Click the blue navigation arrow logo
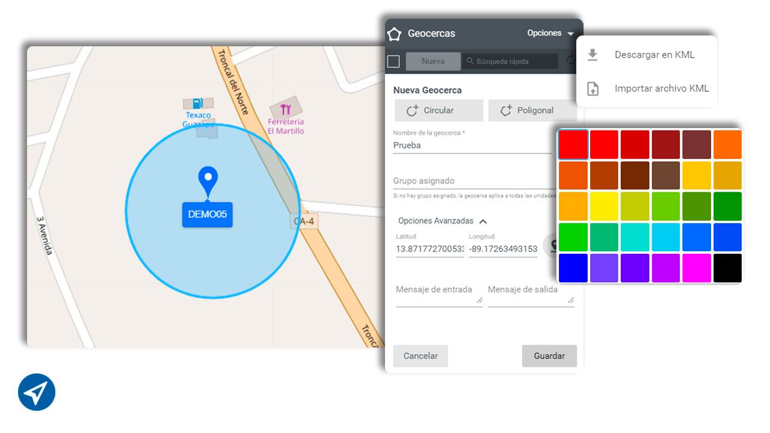The width and height of the screenshot is (770, 433). pyautogui.click(x=37, y=392)
